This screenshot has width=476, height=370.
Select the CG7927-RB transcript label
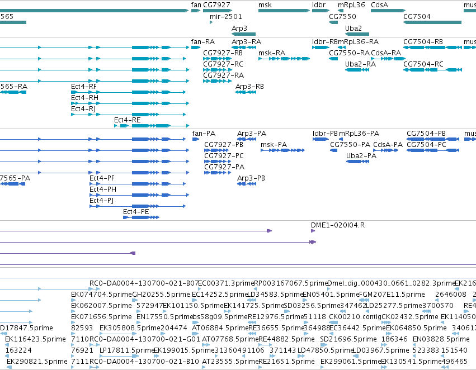(x=223, y=53)
